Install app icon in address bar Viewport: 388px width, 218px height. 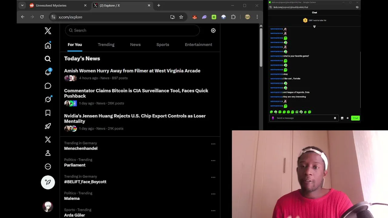[172, 17]
